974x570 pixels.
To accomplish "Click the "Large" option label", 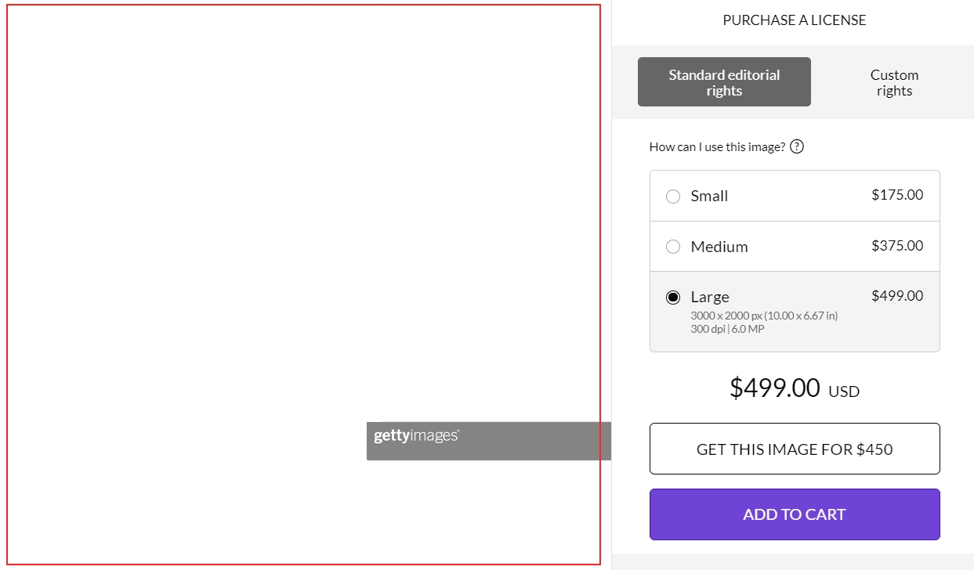I will coord(710,298).
